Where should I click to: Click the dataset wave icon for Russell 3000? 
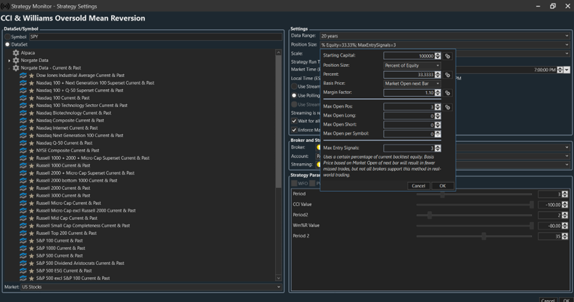pos(23,196)
